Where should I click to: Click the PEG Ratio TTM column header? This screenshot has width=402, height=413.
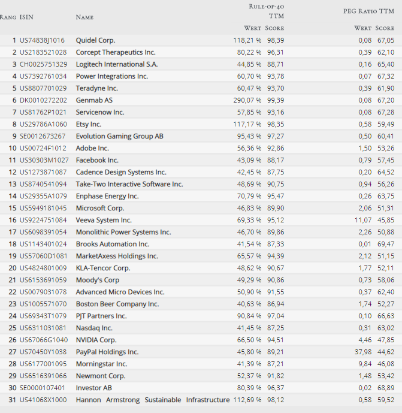368,11
